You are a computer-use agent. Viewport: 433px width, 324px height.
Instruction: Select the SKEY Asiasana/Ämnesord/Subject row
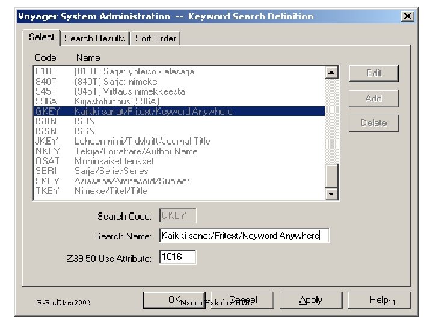[179, 181]
